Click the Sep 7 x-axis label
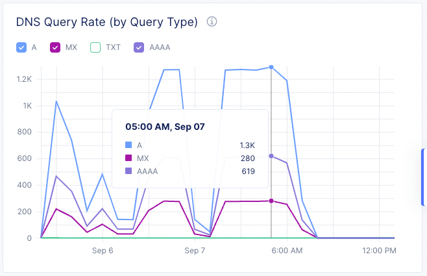The width and height of the screenshot is (427, 276). pyautogui.click(x=195, y=250)
